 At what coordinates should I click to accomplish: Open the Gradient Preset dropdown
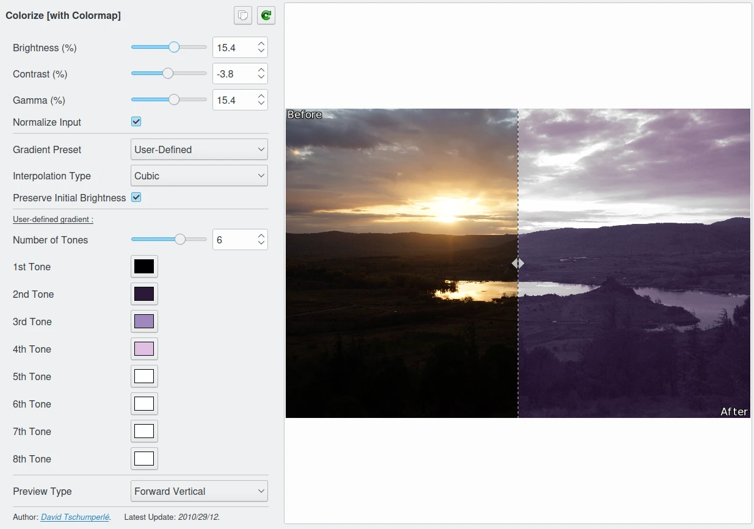point(199,149)
